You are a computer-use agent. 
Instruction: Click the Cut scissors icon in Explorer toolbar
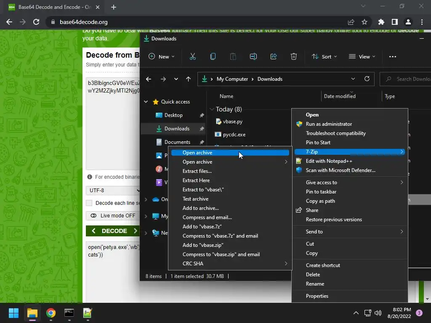(x=193, y=57)
